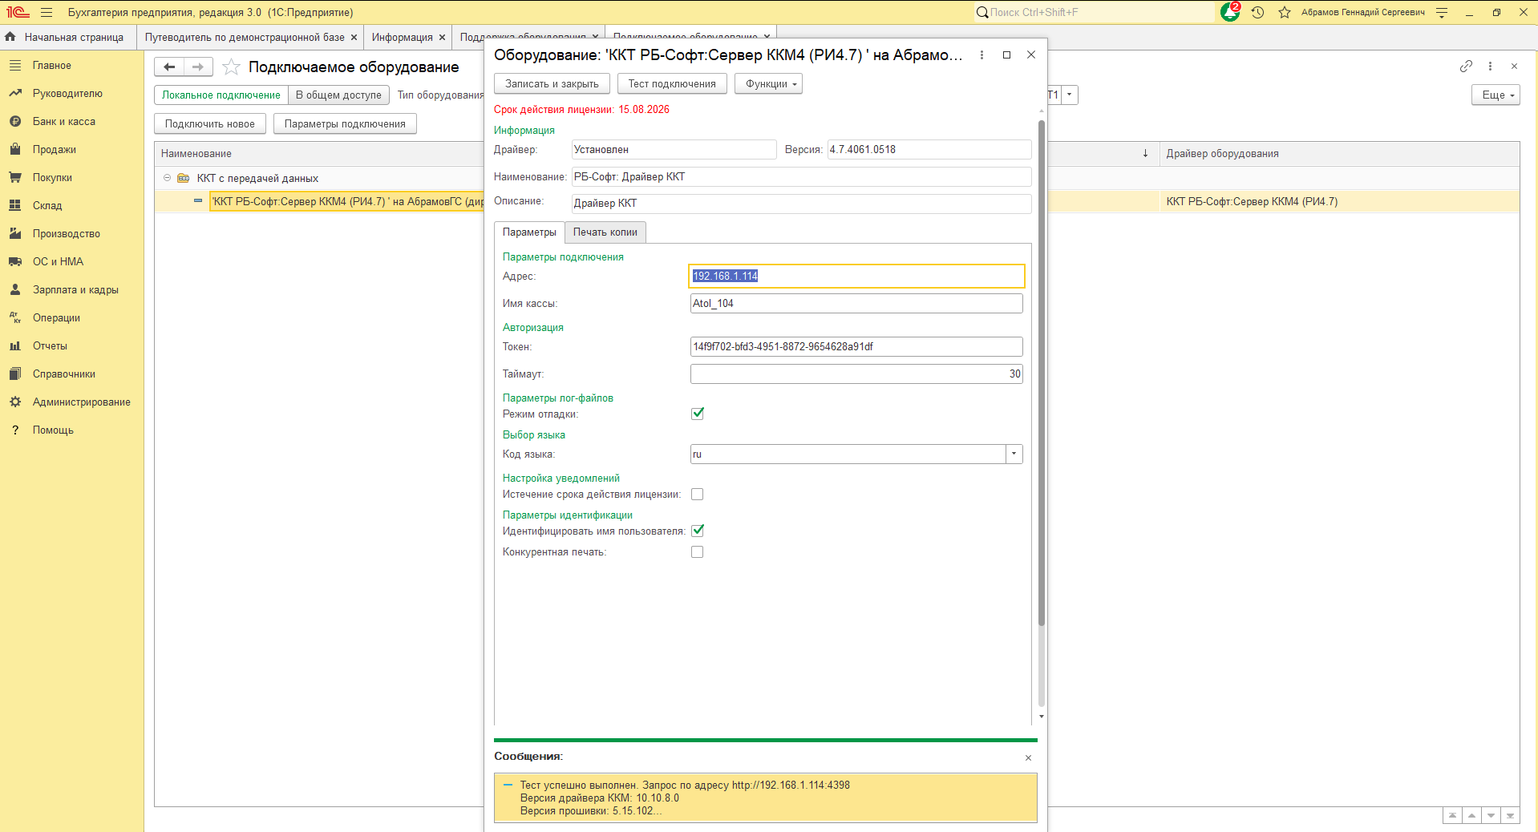
Task: Enable the Конкурентная печать checkbox
Action: tap(698, 552)
